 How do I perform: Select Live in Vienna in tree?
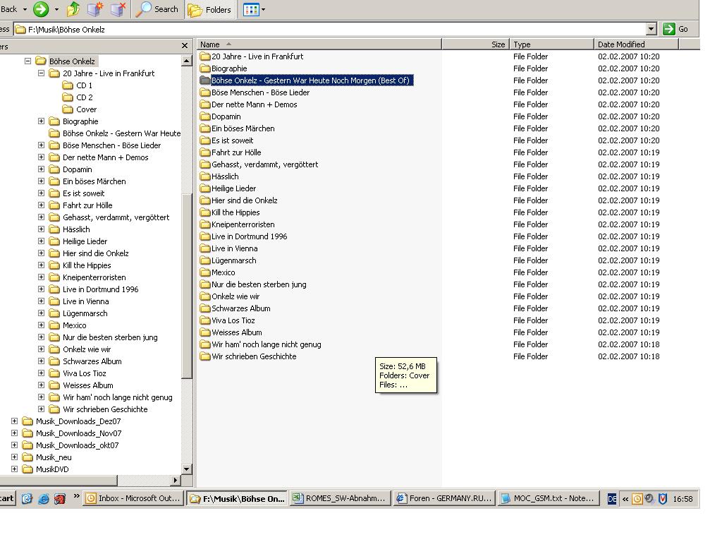tap(85, 301)
